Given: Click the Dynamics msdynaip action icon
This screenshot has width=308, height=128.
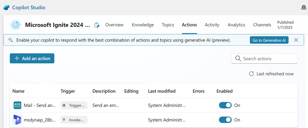Looking at the screenshot, I should 17,120.
